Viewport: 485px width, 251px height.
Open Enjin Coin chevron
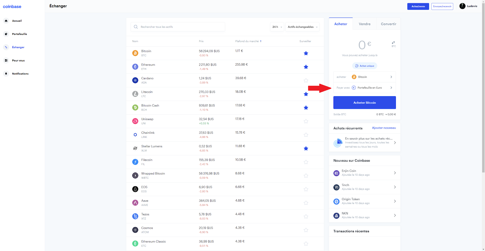click(x=395, y=173)
